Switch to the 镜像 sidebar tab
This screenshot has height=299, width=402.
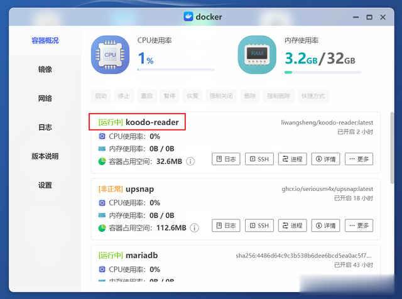coord(45,69)
